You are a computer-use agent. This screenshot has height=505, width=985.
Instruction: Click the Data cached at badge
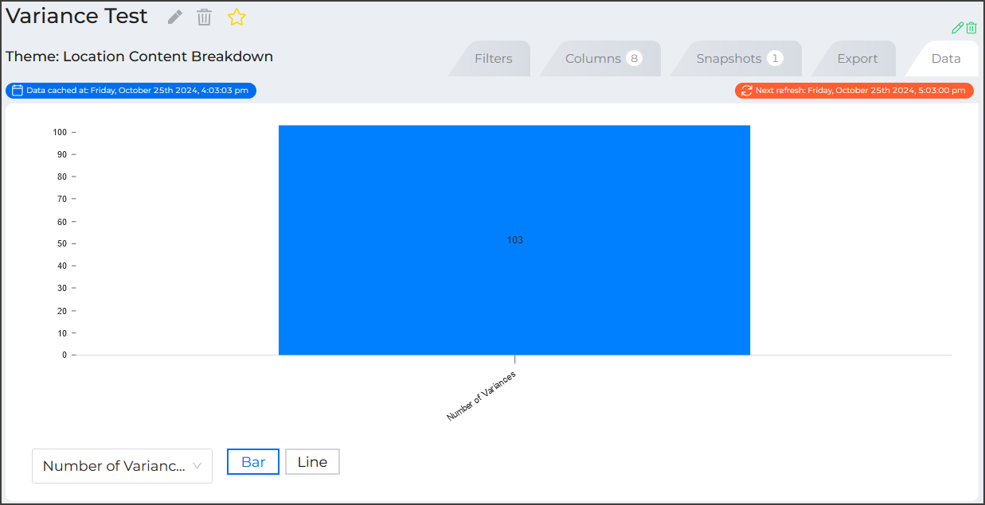(x=131, y=91)
